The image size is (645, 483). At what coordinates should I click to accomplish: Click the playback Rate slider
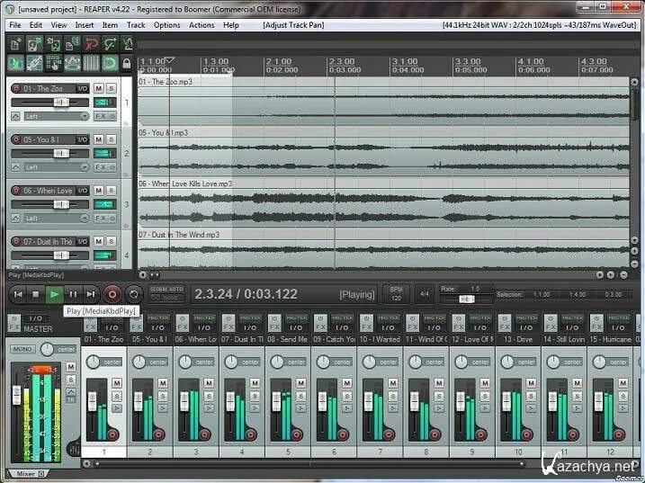[x=467, y=300]
